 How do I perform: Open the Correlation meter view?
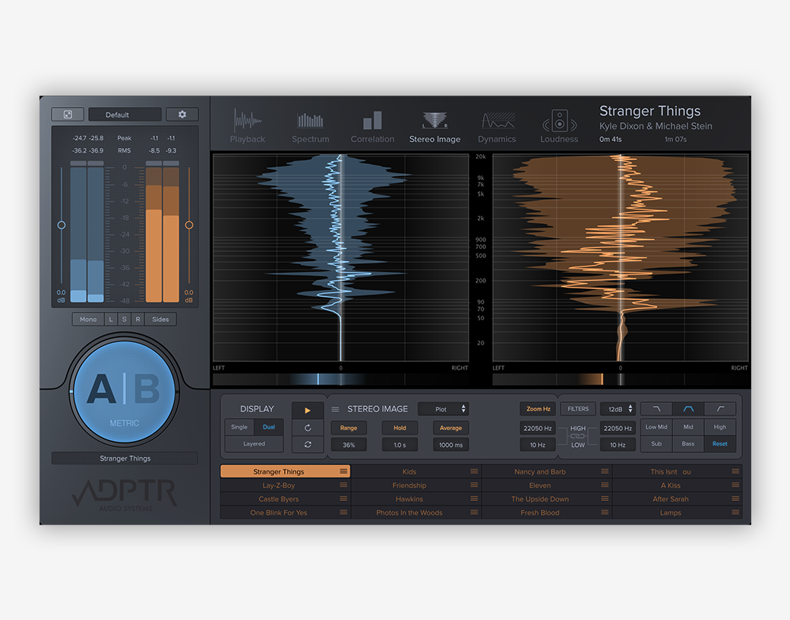click(372, 126)
